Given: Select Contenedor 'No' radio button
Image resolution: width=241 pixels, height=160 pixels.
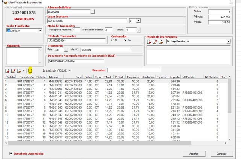Looking at the screenshot, I should (125, 40).
